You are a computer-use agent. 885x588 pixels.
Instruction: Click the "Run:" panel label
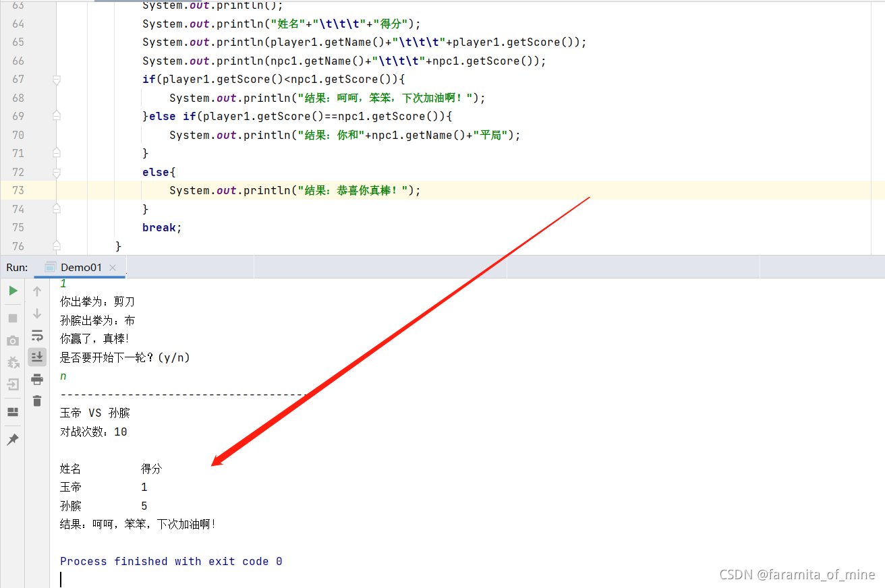pyautogui.click(x=17, y=267)
